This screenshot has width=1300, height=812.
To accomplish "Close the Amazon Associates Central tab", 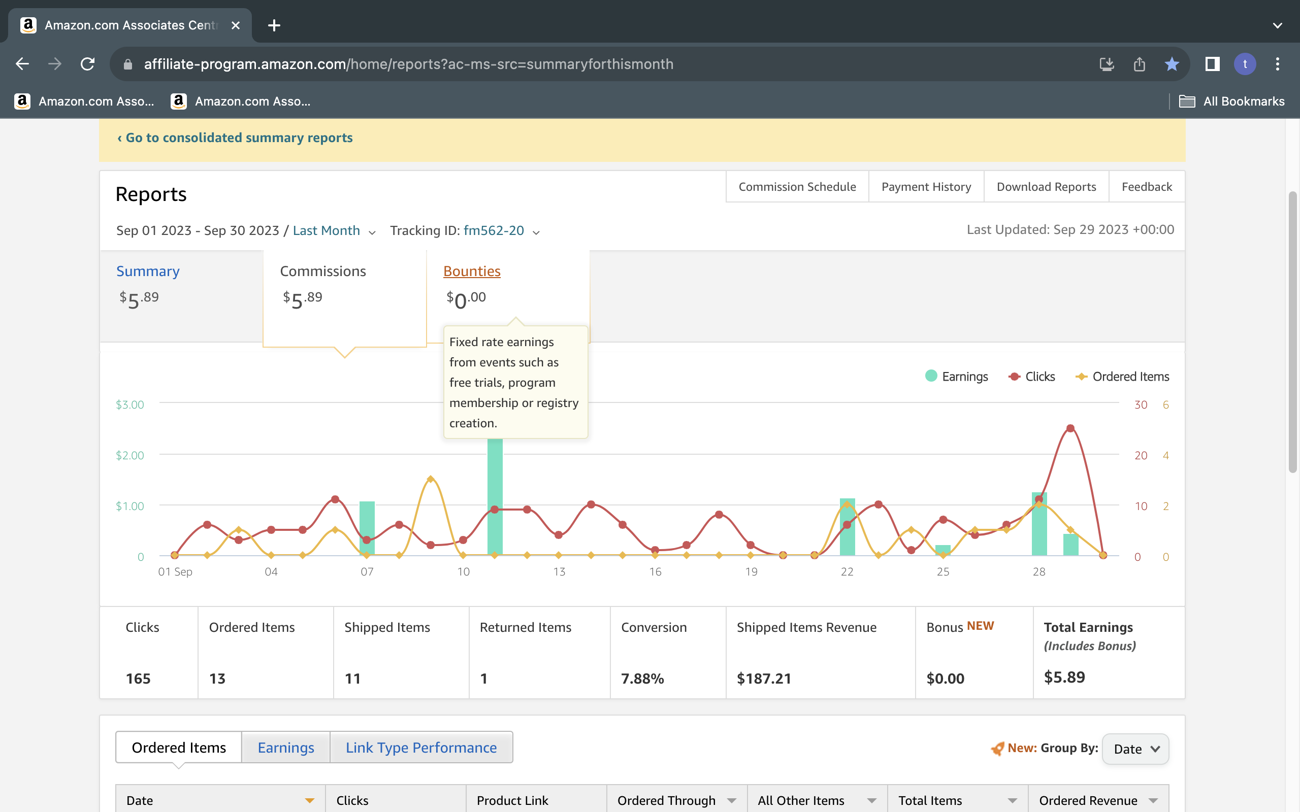I will click(235, 25).
